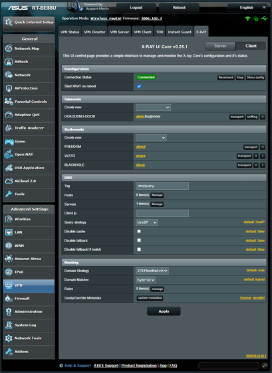Open AiCloud 2.0 cloud icon
272x373 pixels.
pos(9,181)
